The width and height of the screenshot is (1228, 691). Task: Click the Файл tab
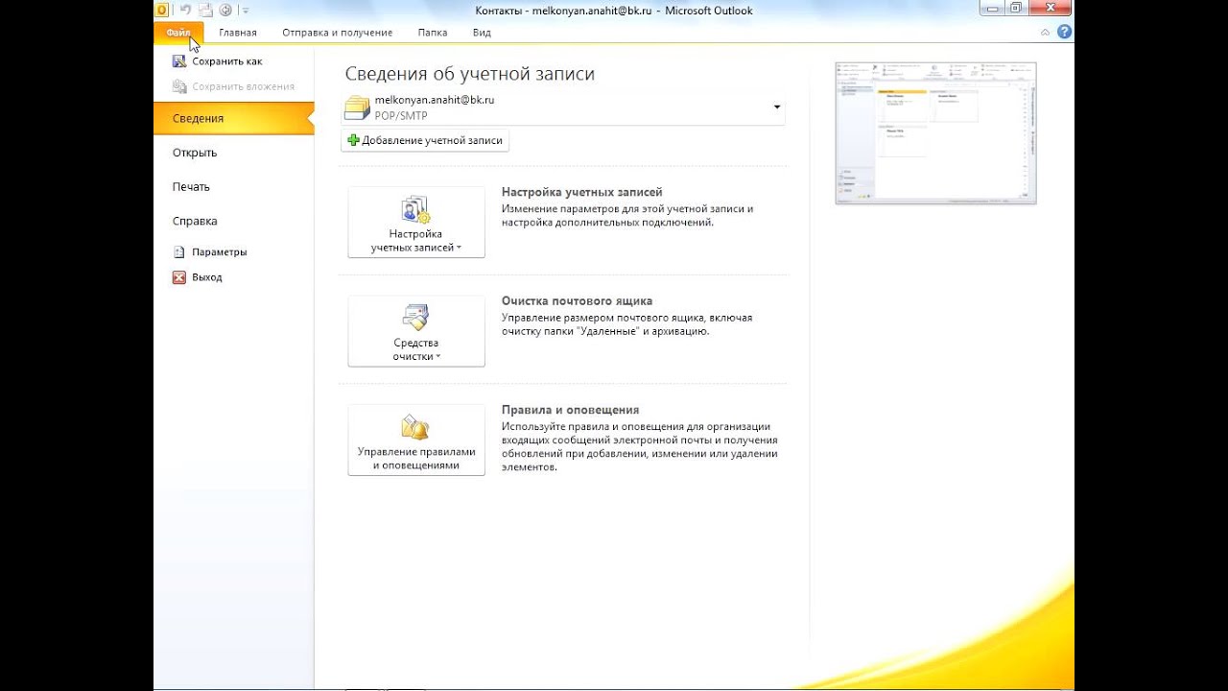178,33
